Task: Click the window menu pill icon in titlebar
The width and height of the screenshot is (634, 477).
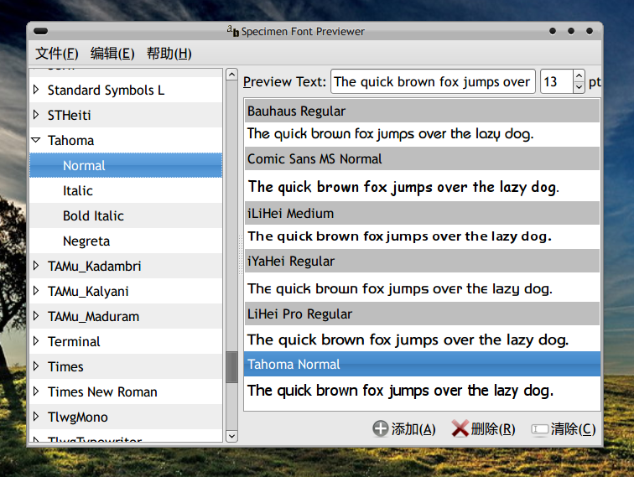Action: click(40, 31)
